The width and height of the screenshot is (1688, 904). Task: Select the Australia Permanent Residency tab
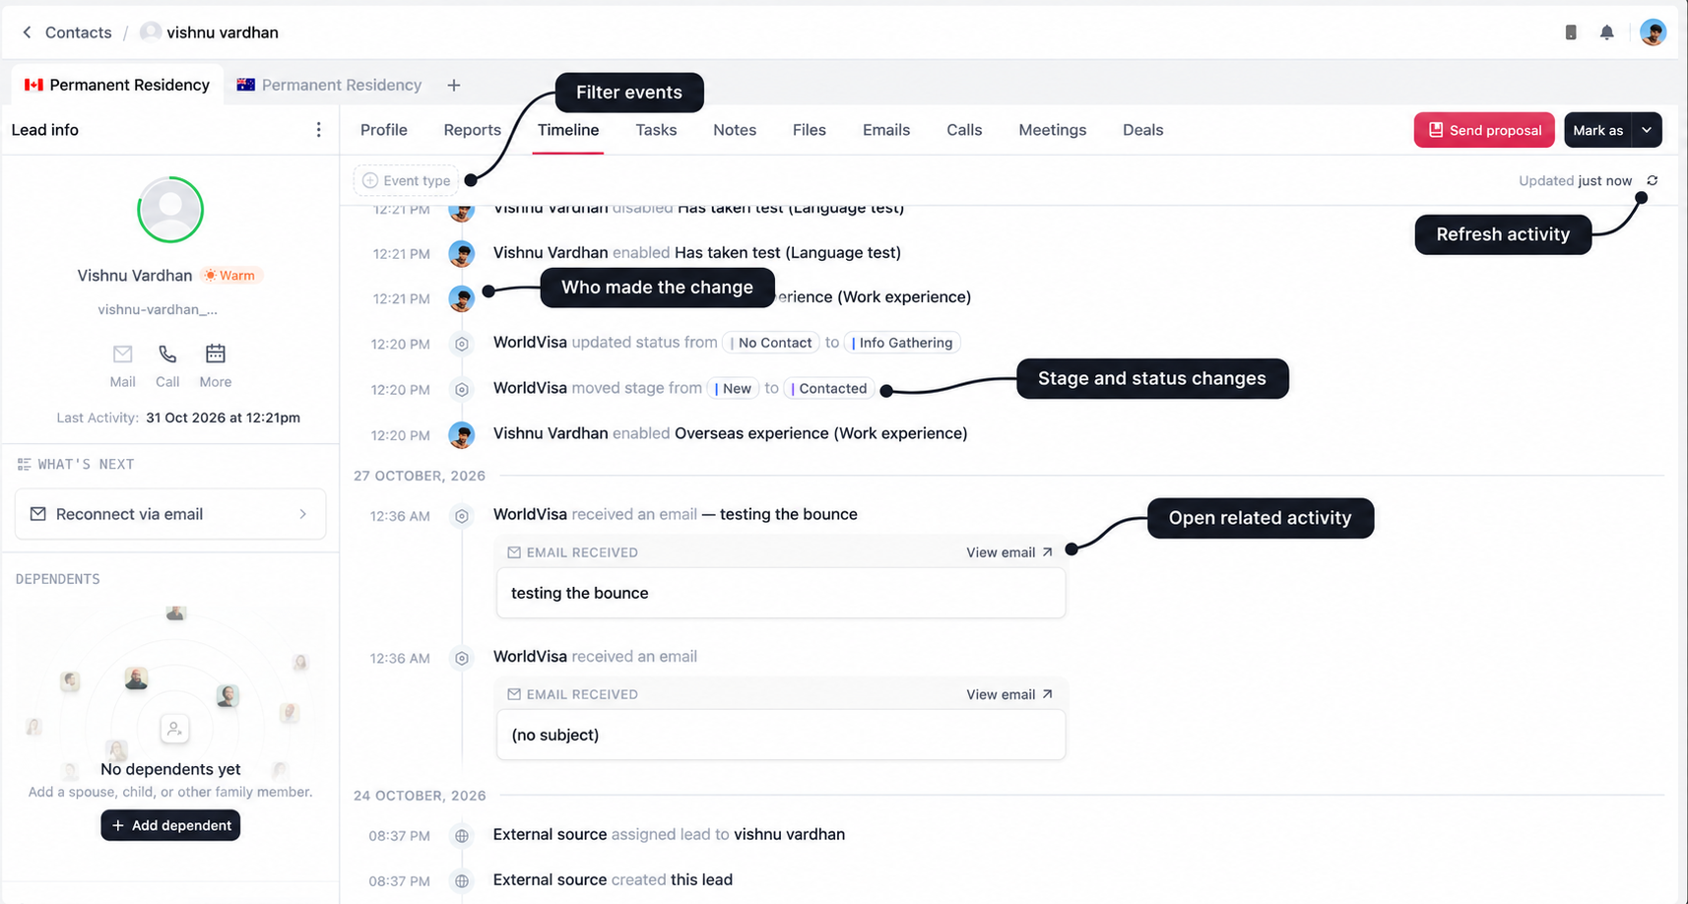coord(329,86)
